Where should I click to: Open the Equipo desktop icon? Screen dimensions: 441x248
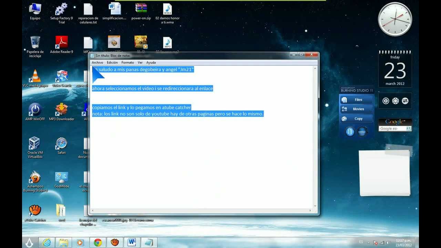[x=35, y=12]
